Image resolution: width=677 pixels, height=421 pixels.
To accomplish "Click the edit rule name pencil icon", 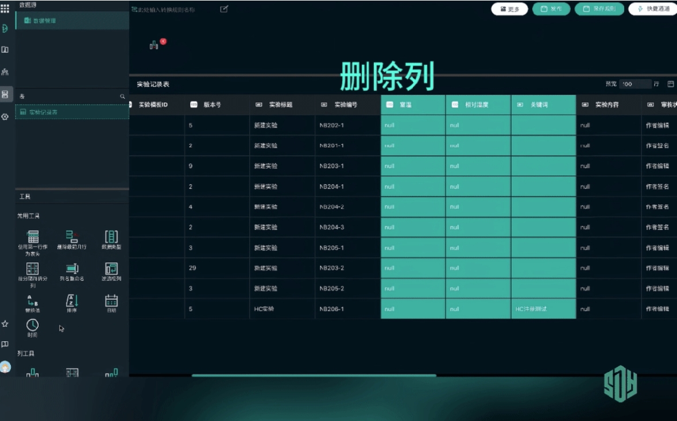I will point(224,9).
